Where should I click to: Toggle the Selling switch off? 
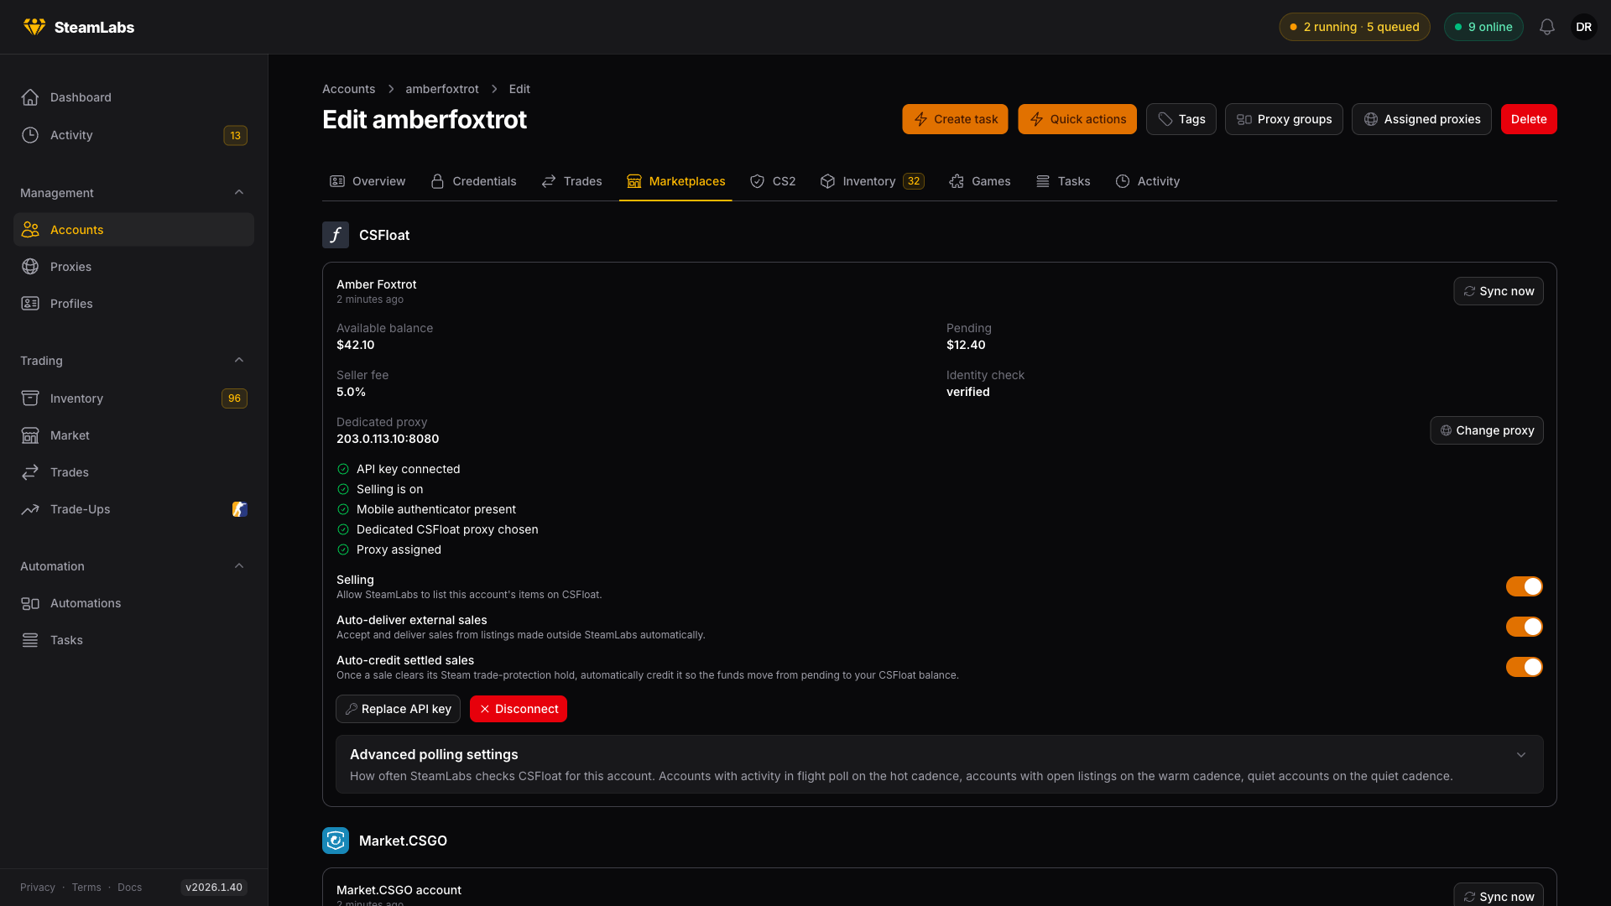click(x=1524, y=586)
